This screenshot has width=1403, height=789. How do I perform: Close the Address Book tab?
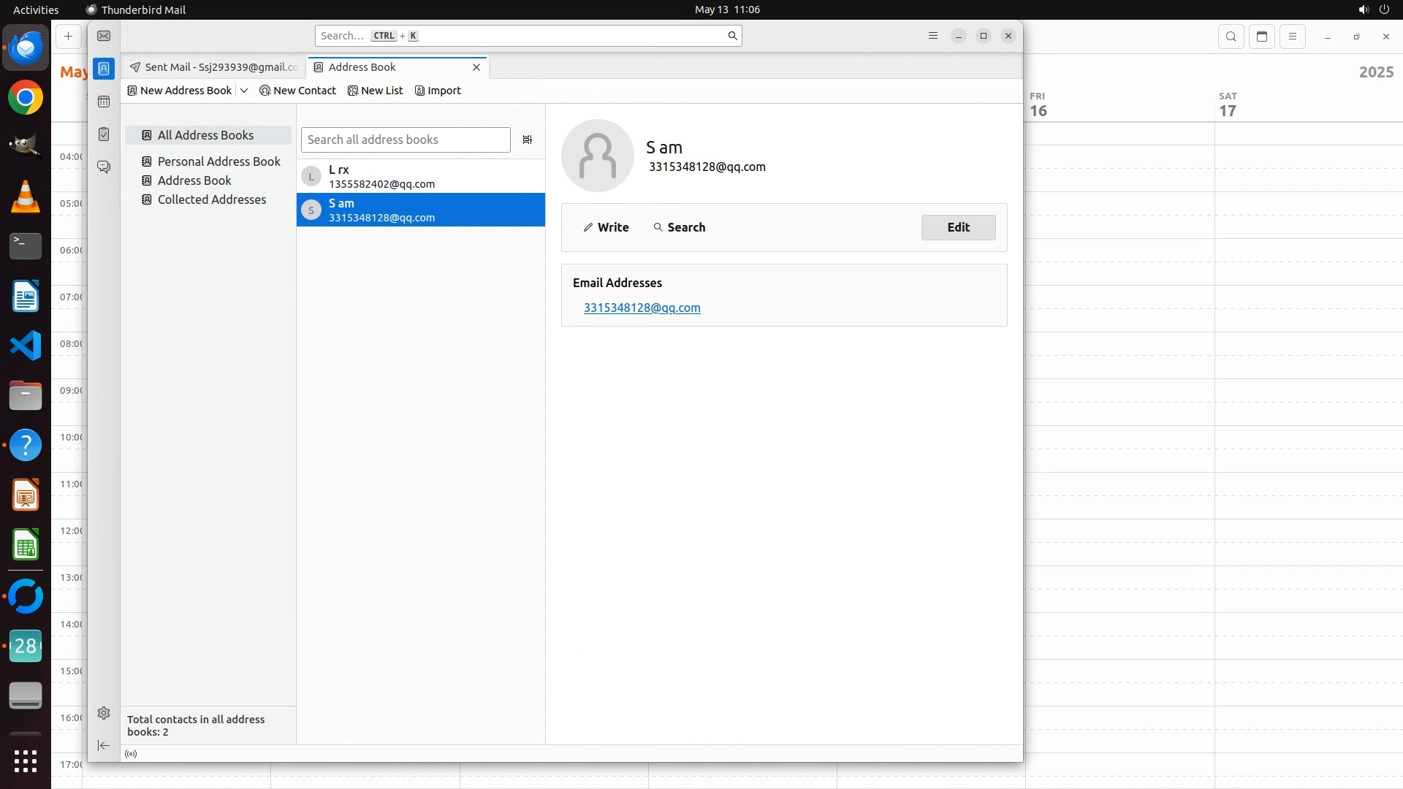tap(476, 67)
